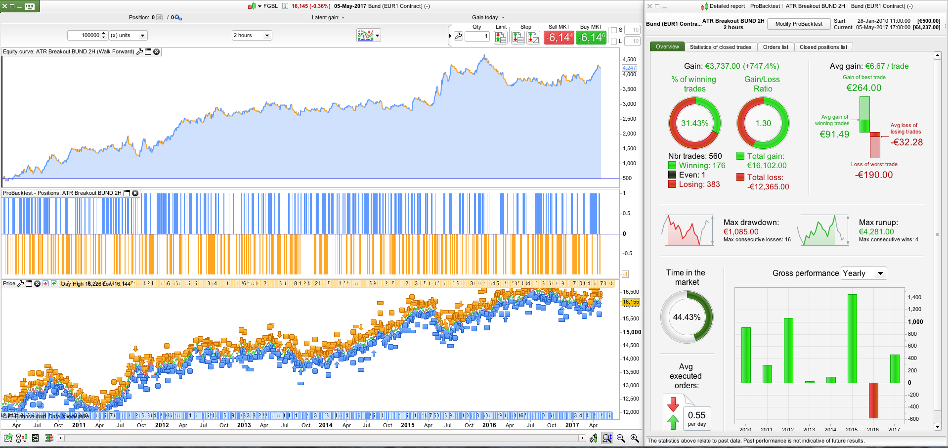Maximize the Price chart panel
The height and width of the screenshot is (448, 948).
pos(29,283)
